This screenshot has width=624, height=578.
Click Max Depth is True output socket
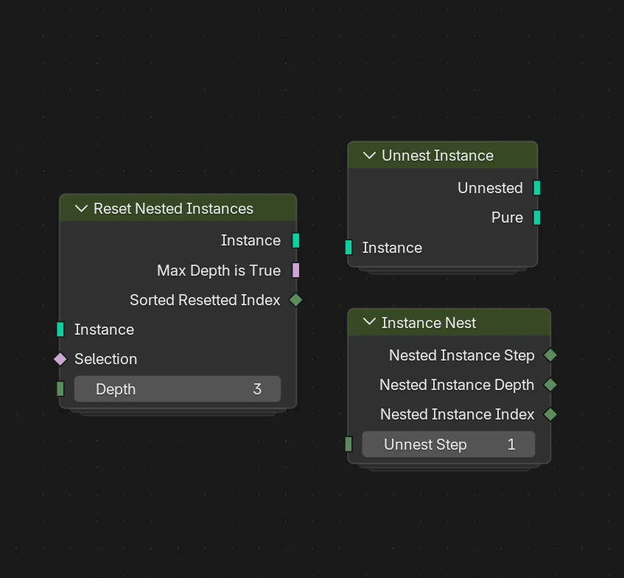[295, 270]
